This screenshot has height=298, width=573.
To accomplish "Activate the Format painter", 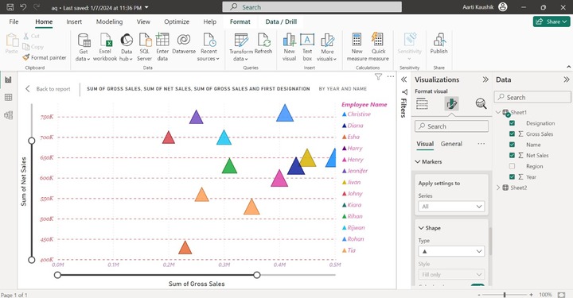I will pyautogui.click(x=45, y=57).
